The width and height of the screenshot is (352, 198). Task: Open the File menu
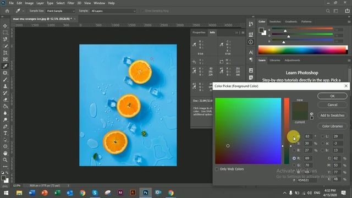(11, 3)
